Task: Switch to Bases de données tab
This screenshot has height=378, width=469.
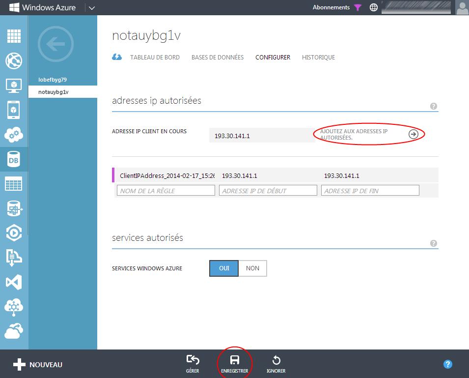Action: click(x=218, y=57)
